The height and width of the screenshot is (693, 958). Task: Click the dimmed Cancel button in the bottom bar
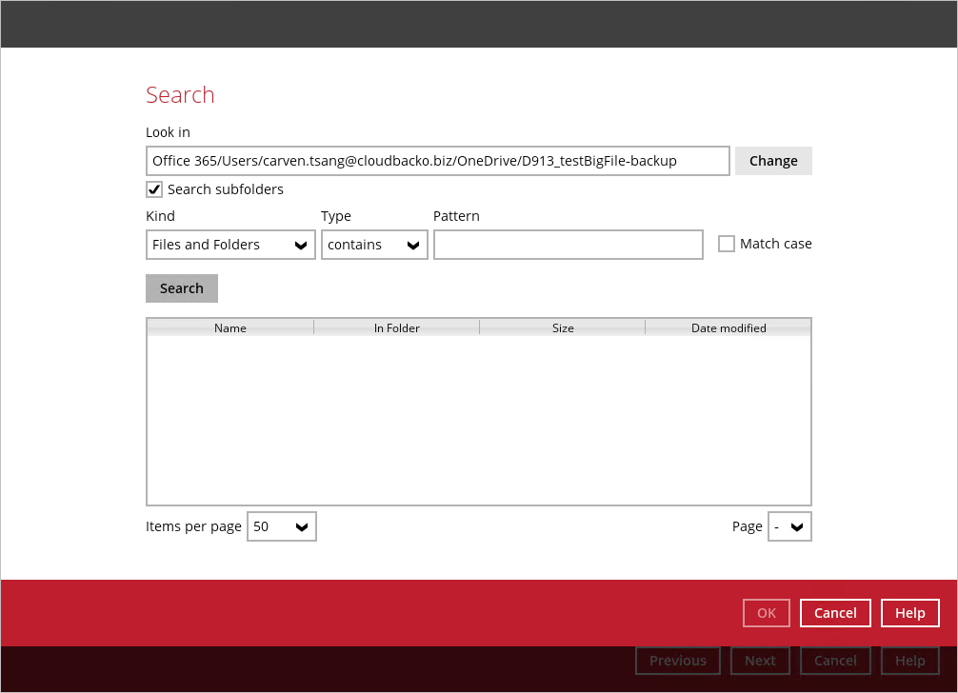(835, 661)
